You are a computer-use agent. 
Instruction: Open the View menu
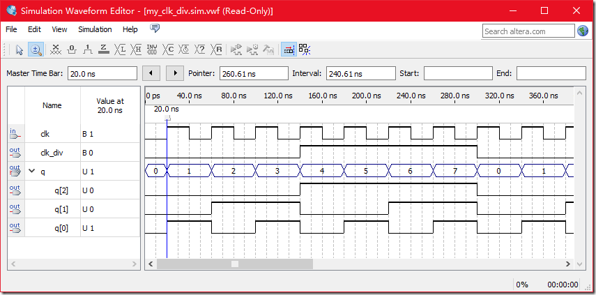point(59,29)
